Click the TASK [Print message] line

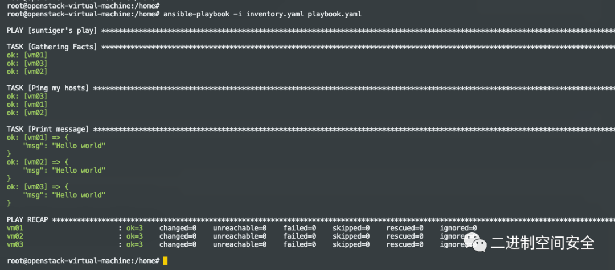pyautogui.click(x=48, y=129)
